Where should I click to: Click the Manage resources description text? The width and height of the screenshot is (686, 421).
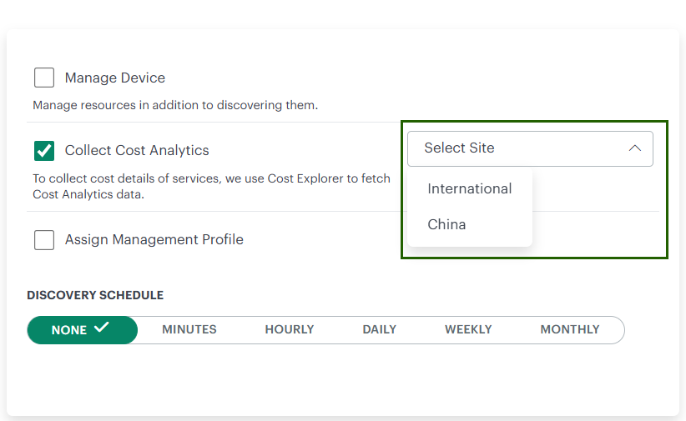point(175,106)
